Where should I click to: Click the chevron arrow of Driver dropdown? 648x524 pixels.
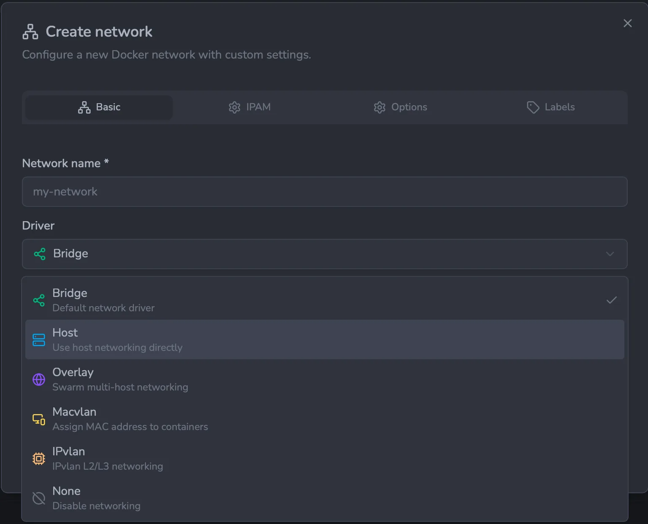click(x=610, y=254)
